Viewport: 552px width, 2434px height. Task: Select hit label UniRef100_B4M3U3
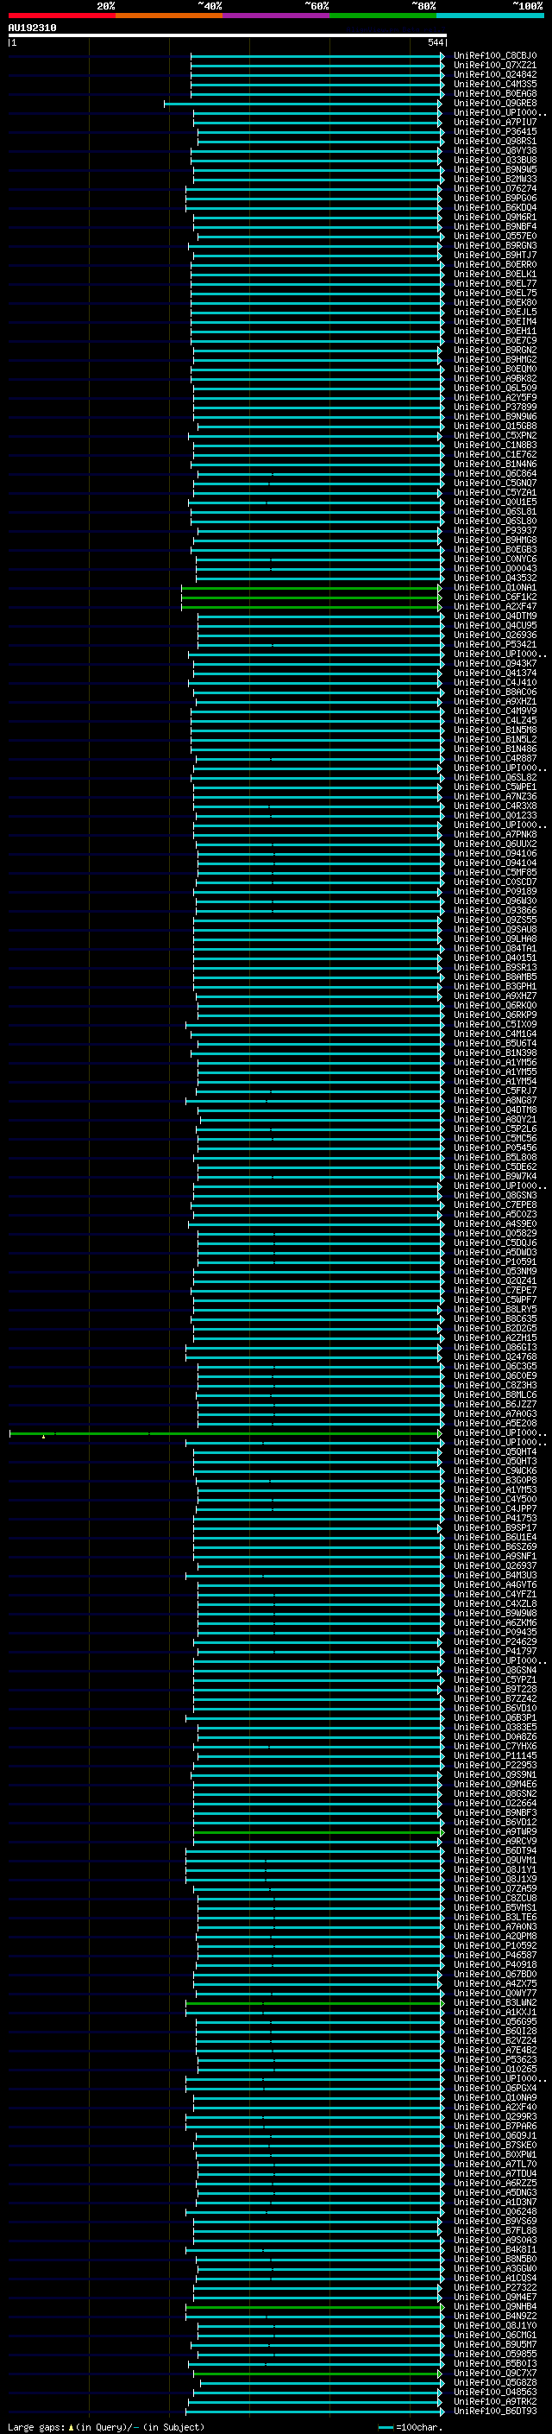pos(495,1574)
